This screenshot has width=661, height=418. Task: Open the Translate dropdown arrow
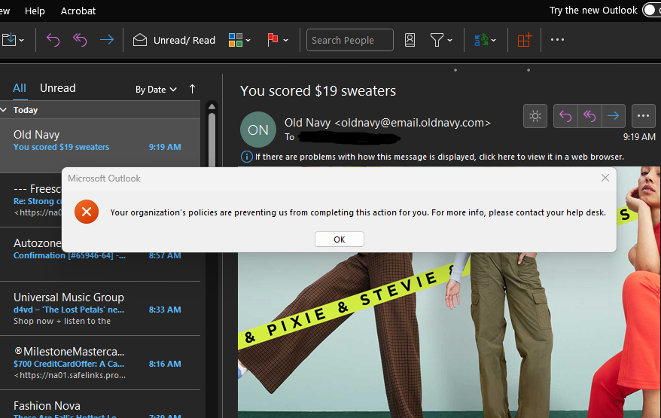tap(494, 41)
